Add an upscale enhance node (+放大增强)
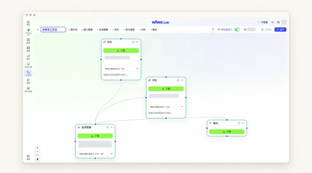The image size is (312, 173). pyautogui.click(x=129, y=30)
